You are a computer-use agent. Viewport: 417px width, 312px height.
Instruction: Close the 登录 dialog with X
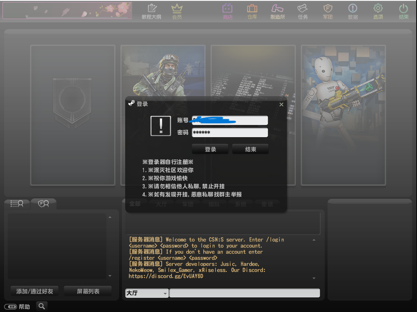pyautogui.click(x=281, y=105)
